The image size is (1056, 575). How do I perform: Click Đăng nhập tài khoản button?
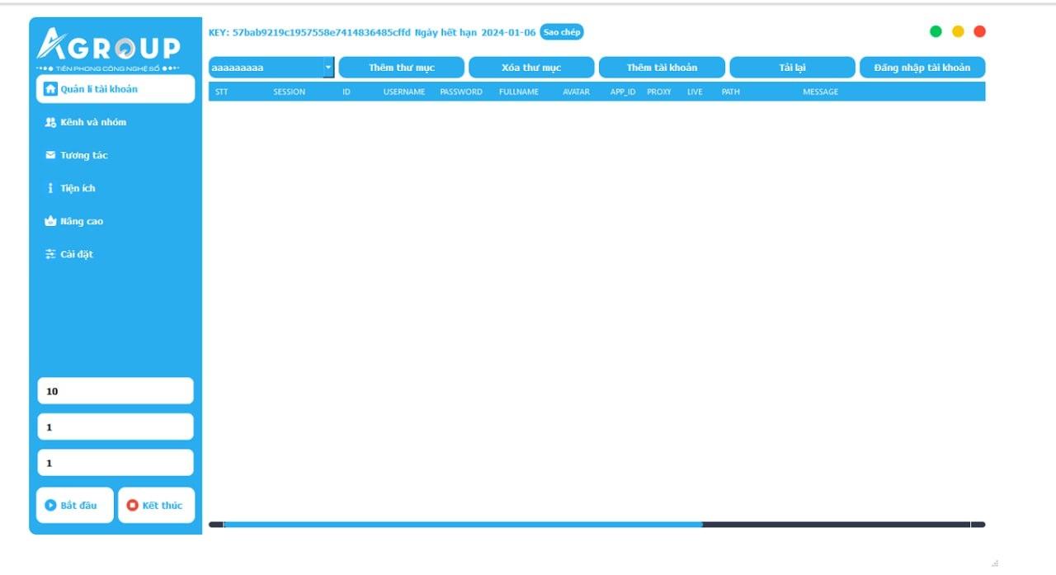click(922, 68)
